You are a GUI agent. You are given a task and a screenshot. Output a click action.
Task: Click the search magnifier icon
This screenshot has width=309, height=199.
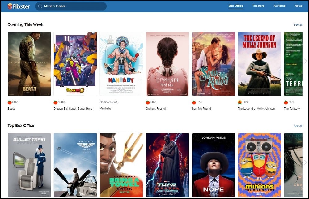click(x=40, y=6)
